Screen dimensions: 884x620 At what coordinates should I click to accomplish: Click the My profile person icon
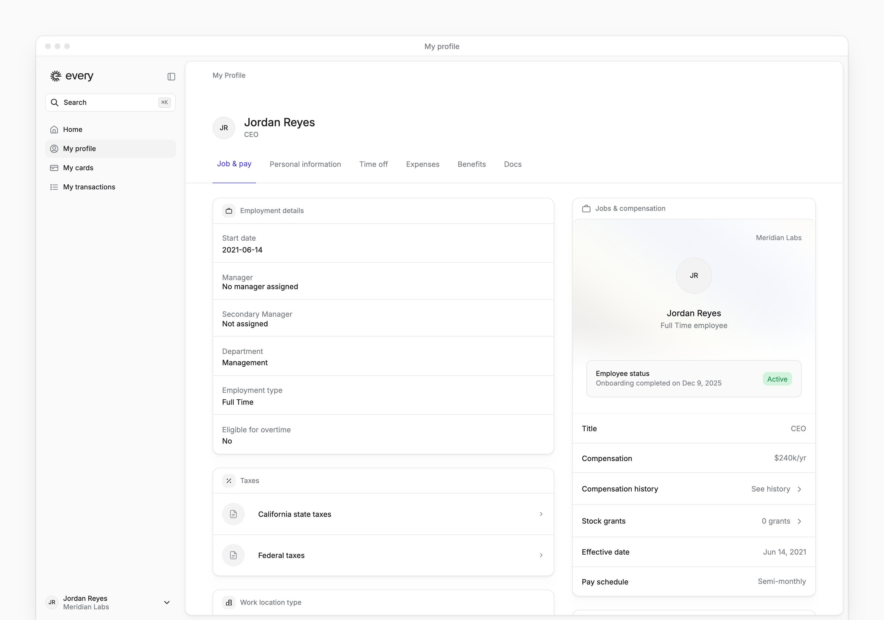point(54,149)
